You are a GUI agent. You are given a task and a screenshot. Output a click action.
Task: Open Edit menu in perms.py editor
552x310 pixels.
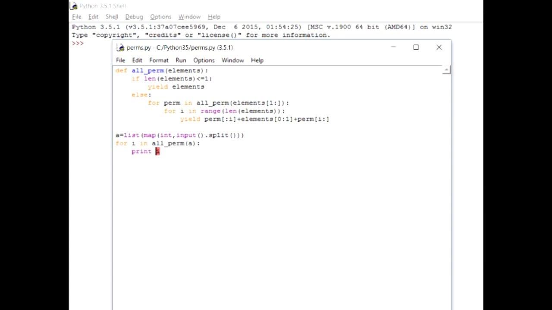[x=137, y=60]
